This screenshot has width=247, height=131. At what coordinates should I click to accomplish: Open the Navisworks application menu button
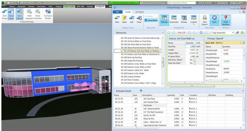(3, 3)
